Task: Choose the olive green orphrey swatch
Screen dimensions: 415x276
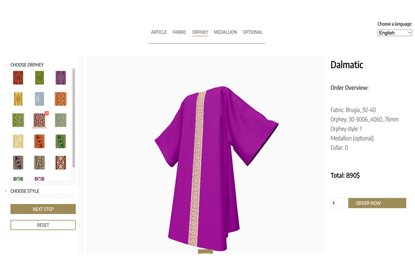Action: tap(39, 78)
